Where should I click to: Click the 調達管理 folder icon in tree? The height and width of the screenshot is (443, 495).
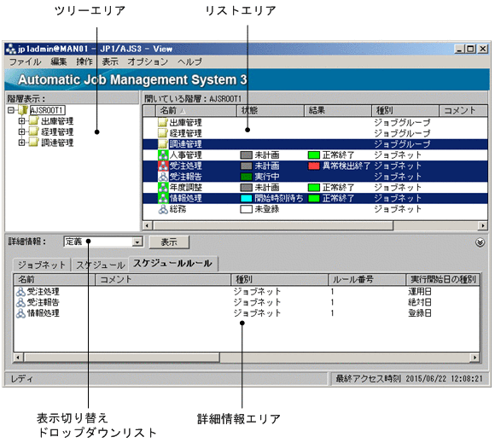pyautogui.click(x=34, y=143)
